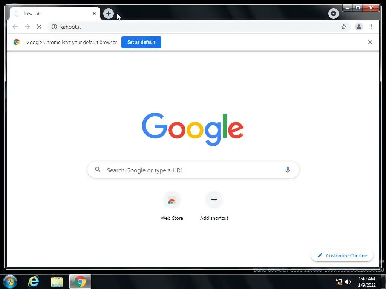Go back to previous page
This screenshot has height=289, width=386.
click(x=15, y=27)
